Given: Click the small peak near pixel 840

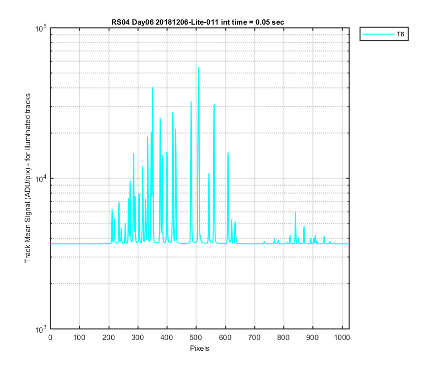Looking at the screenshot, I should (x=295, y=213).
